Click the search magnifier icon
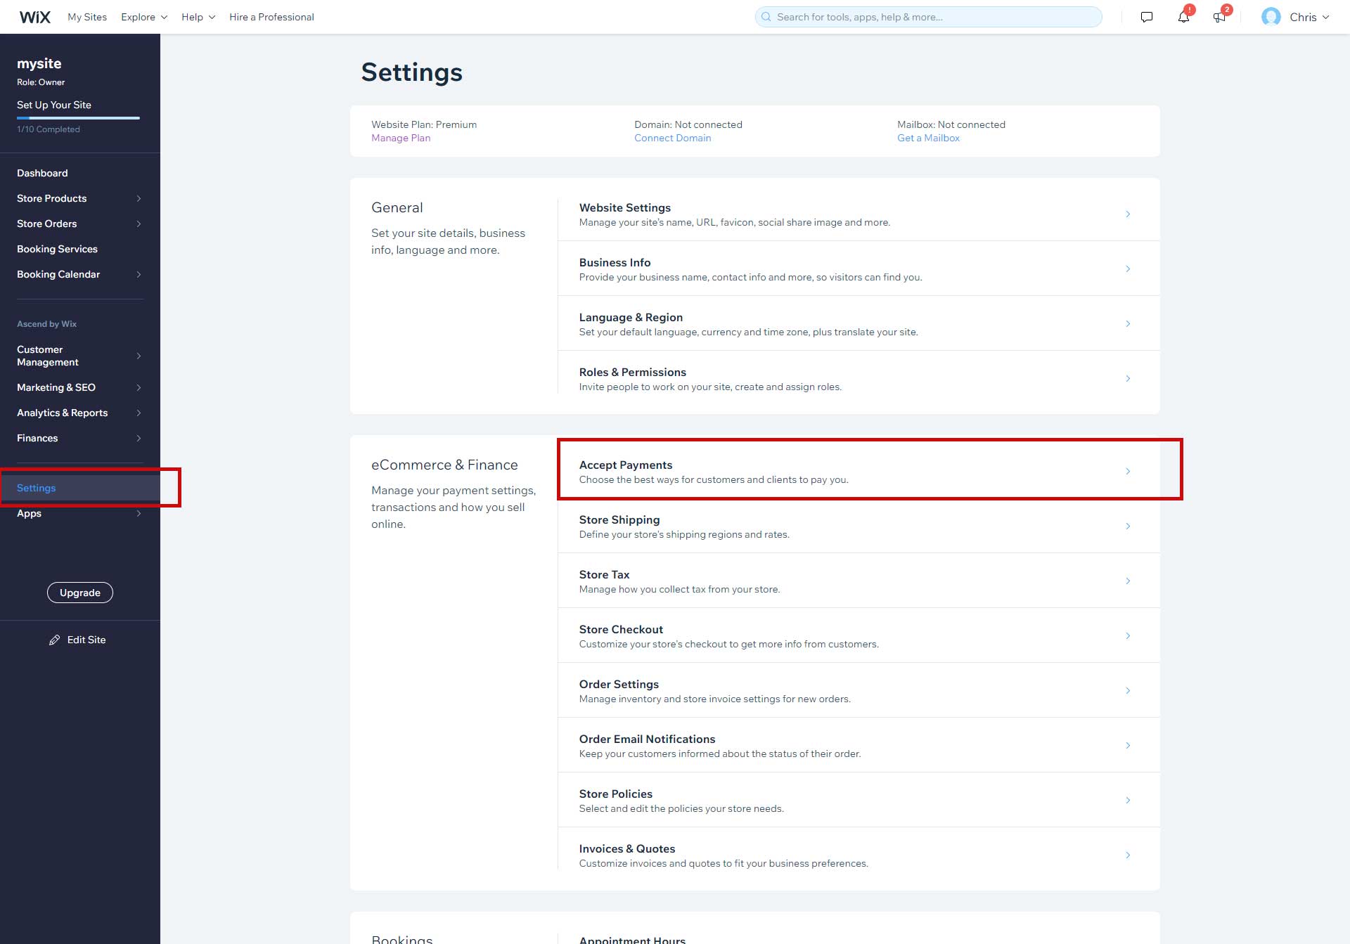 tap(766, 17)
